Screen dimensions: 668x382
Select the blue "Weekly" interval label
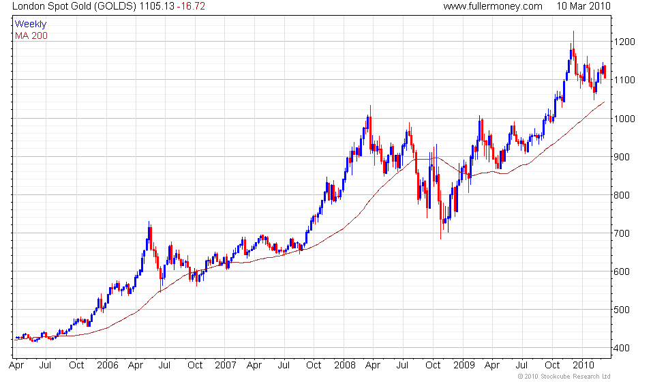30,25
